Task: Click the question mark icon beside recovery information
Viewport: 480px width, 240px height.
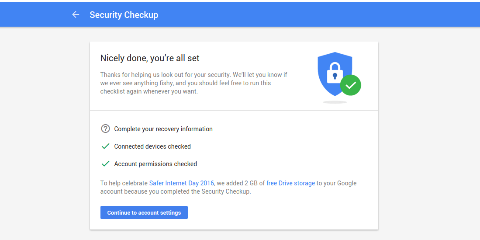Action: (105, 129)
